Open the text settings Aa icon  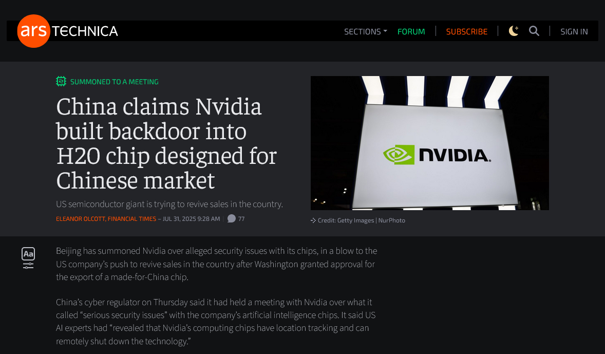pos(28,254)
